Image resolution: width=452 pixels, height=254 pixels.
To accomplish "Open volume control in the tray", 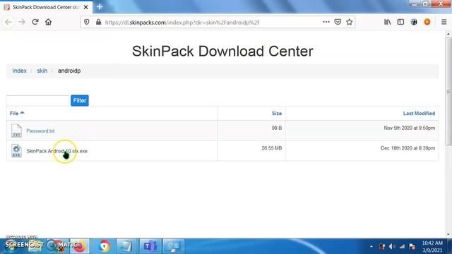I will point(392,246).
